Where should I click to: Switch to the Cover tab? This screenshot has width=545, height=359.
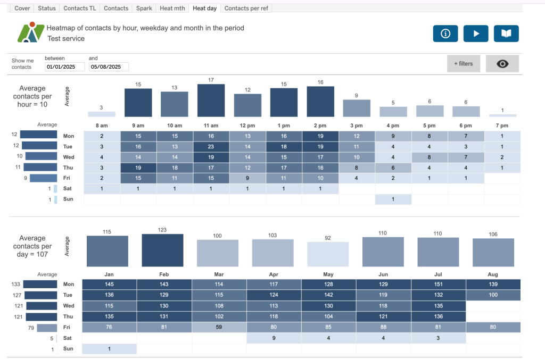pos(22,9)
